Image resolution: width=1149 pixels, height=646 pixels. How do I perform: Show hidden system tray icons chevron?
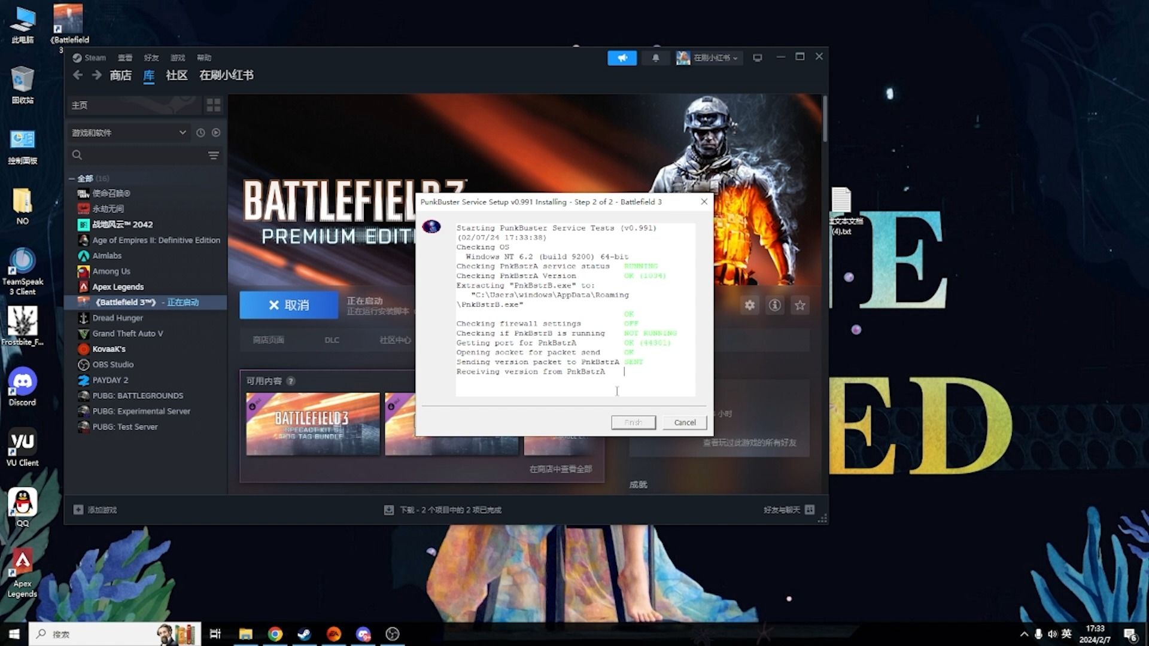[x=1024, y=634]
